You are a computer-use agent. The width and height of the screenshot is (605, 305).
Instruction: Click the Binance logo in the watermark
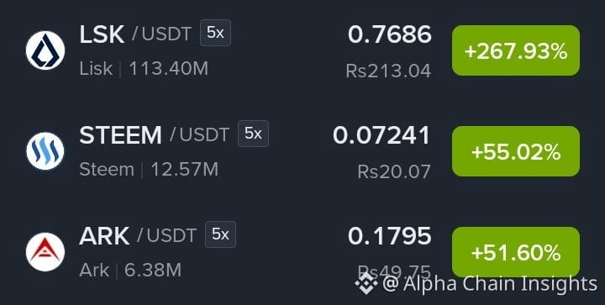pyautogui.click(x=366, y=283)
